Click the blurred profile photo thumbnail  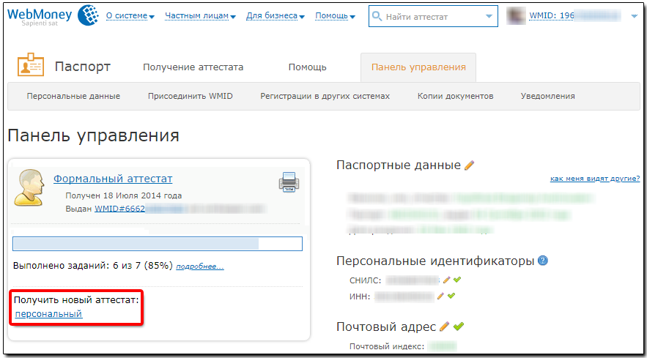click(516, 16)
